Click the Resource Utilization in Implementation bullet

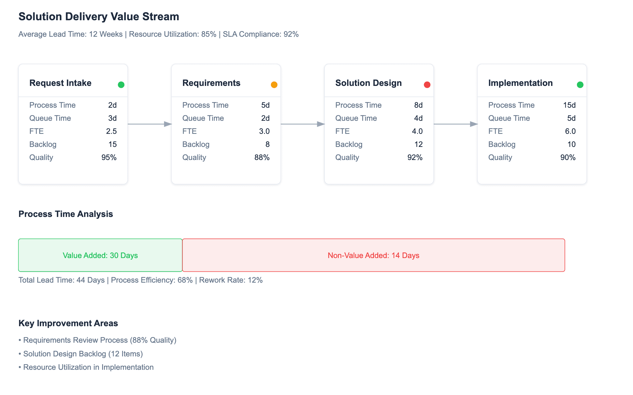pos(86,367)
